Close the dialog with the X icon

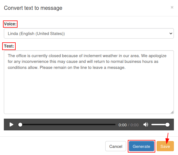172,7
